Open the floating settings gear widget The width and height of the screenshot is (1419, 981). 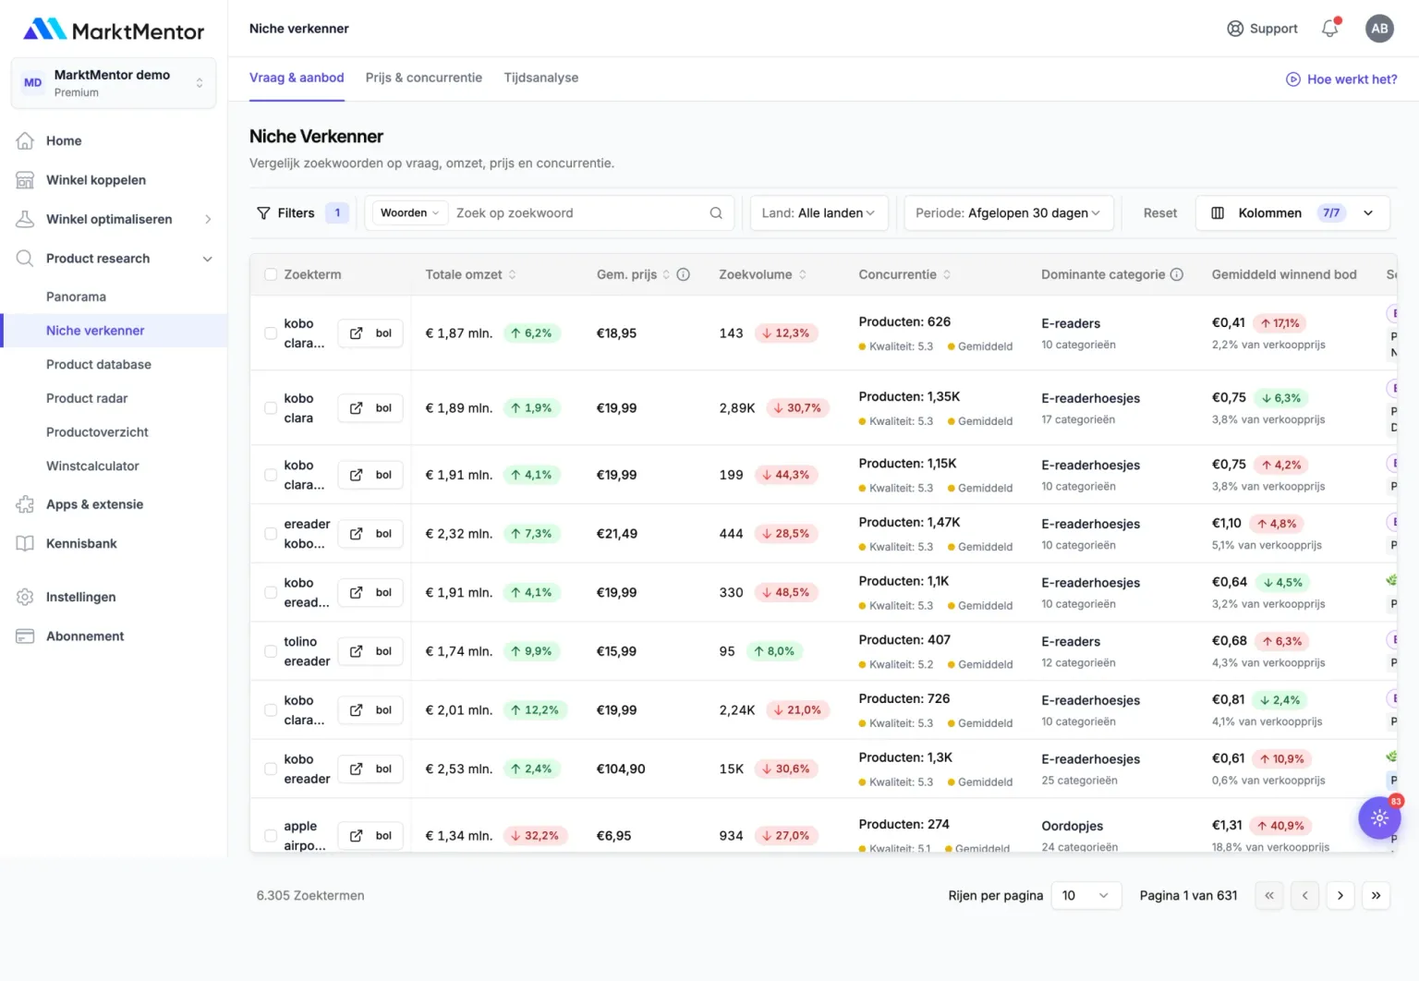pyautogui.click(x=1380, y=817)
